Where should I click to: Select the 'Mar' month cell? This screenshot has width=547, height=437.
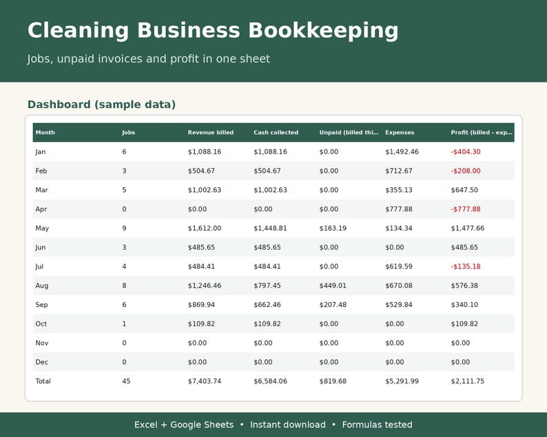pyautogui.click(x=41, y=190)
